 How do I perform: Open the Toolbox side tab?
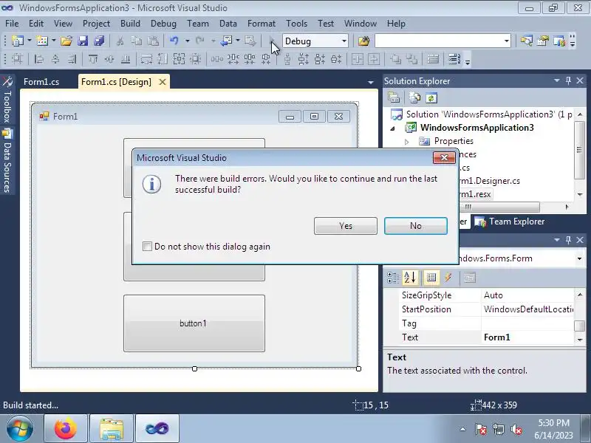[7, 100]
